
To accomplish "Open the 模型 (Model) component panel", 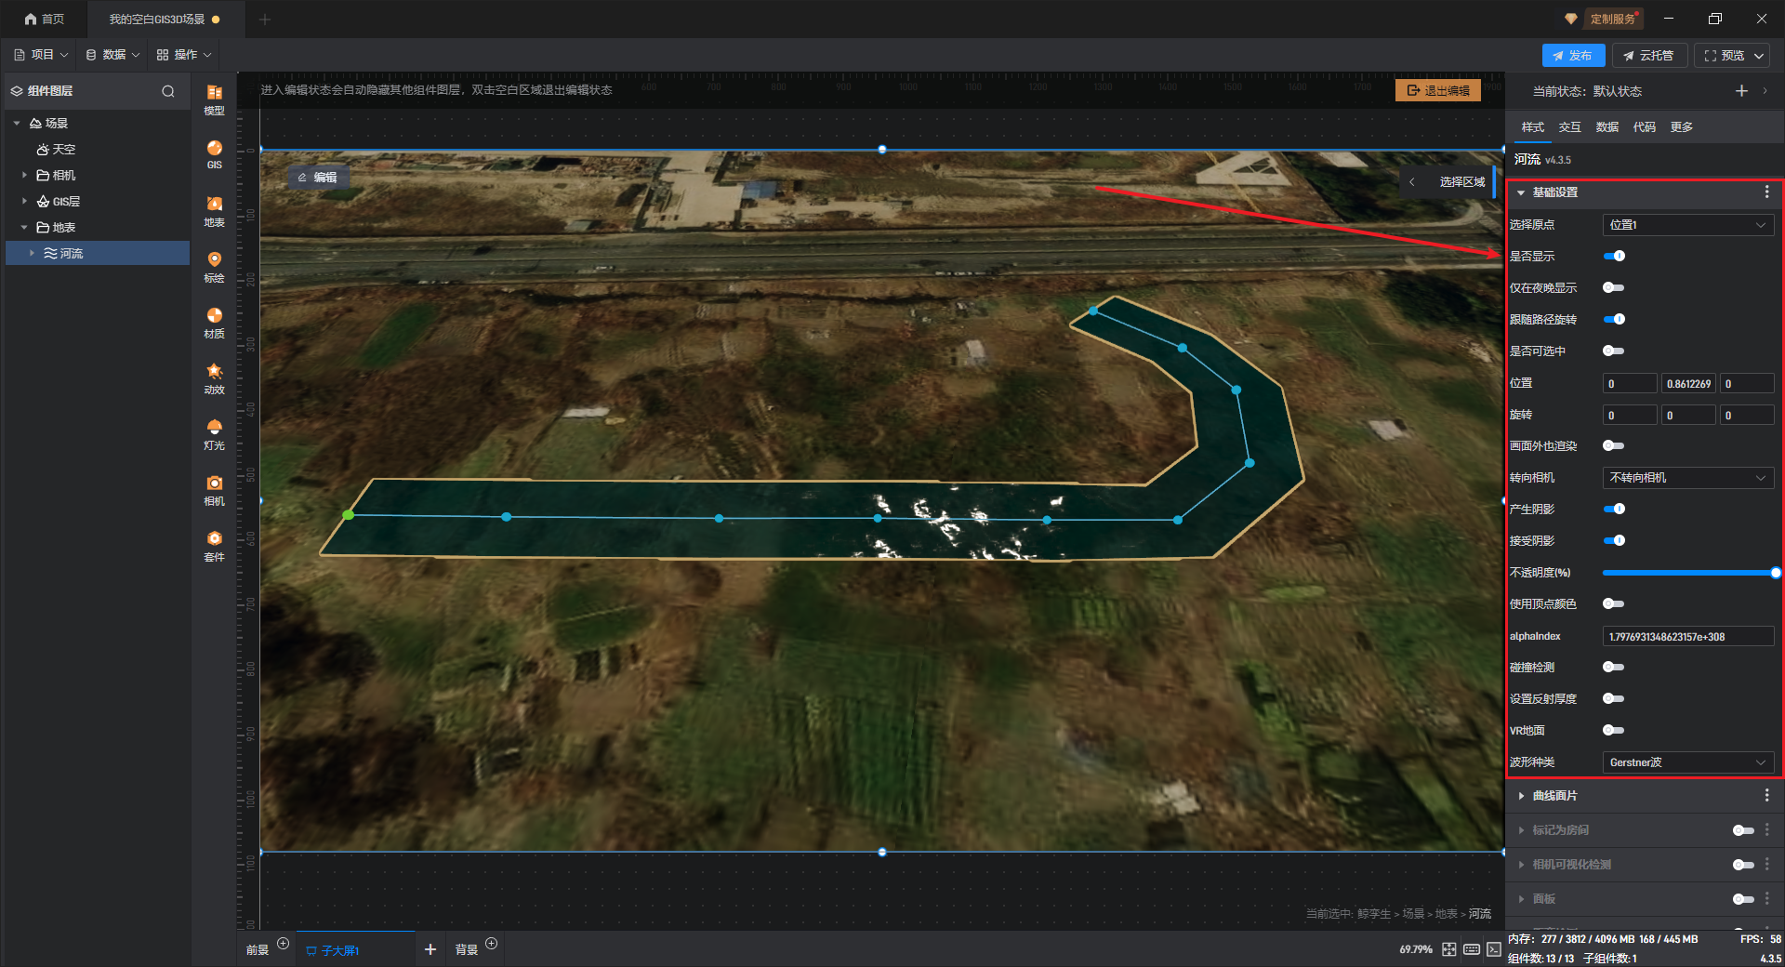I will pos(214,98).
